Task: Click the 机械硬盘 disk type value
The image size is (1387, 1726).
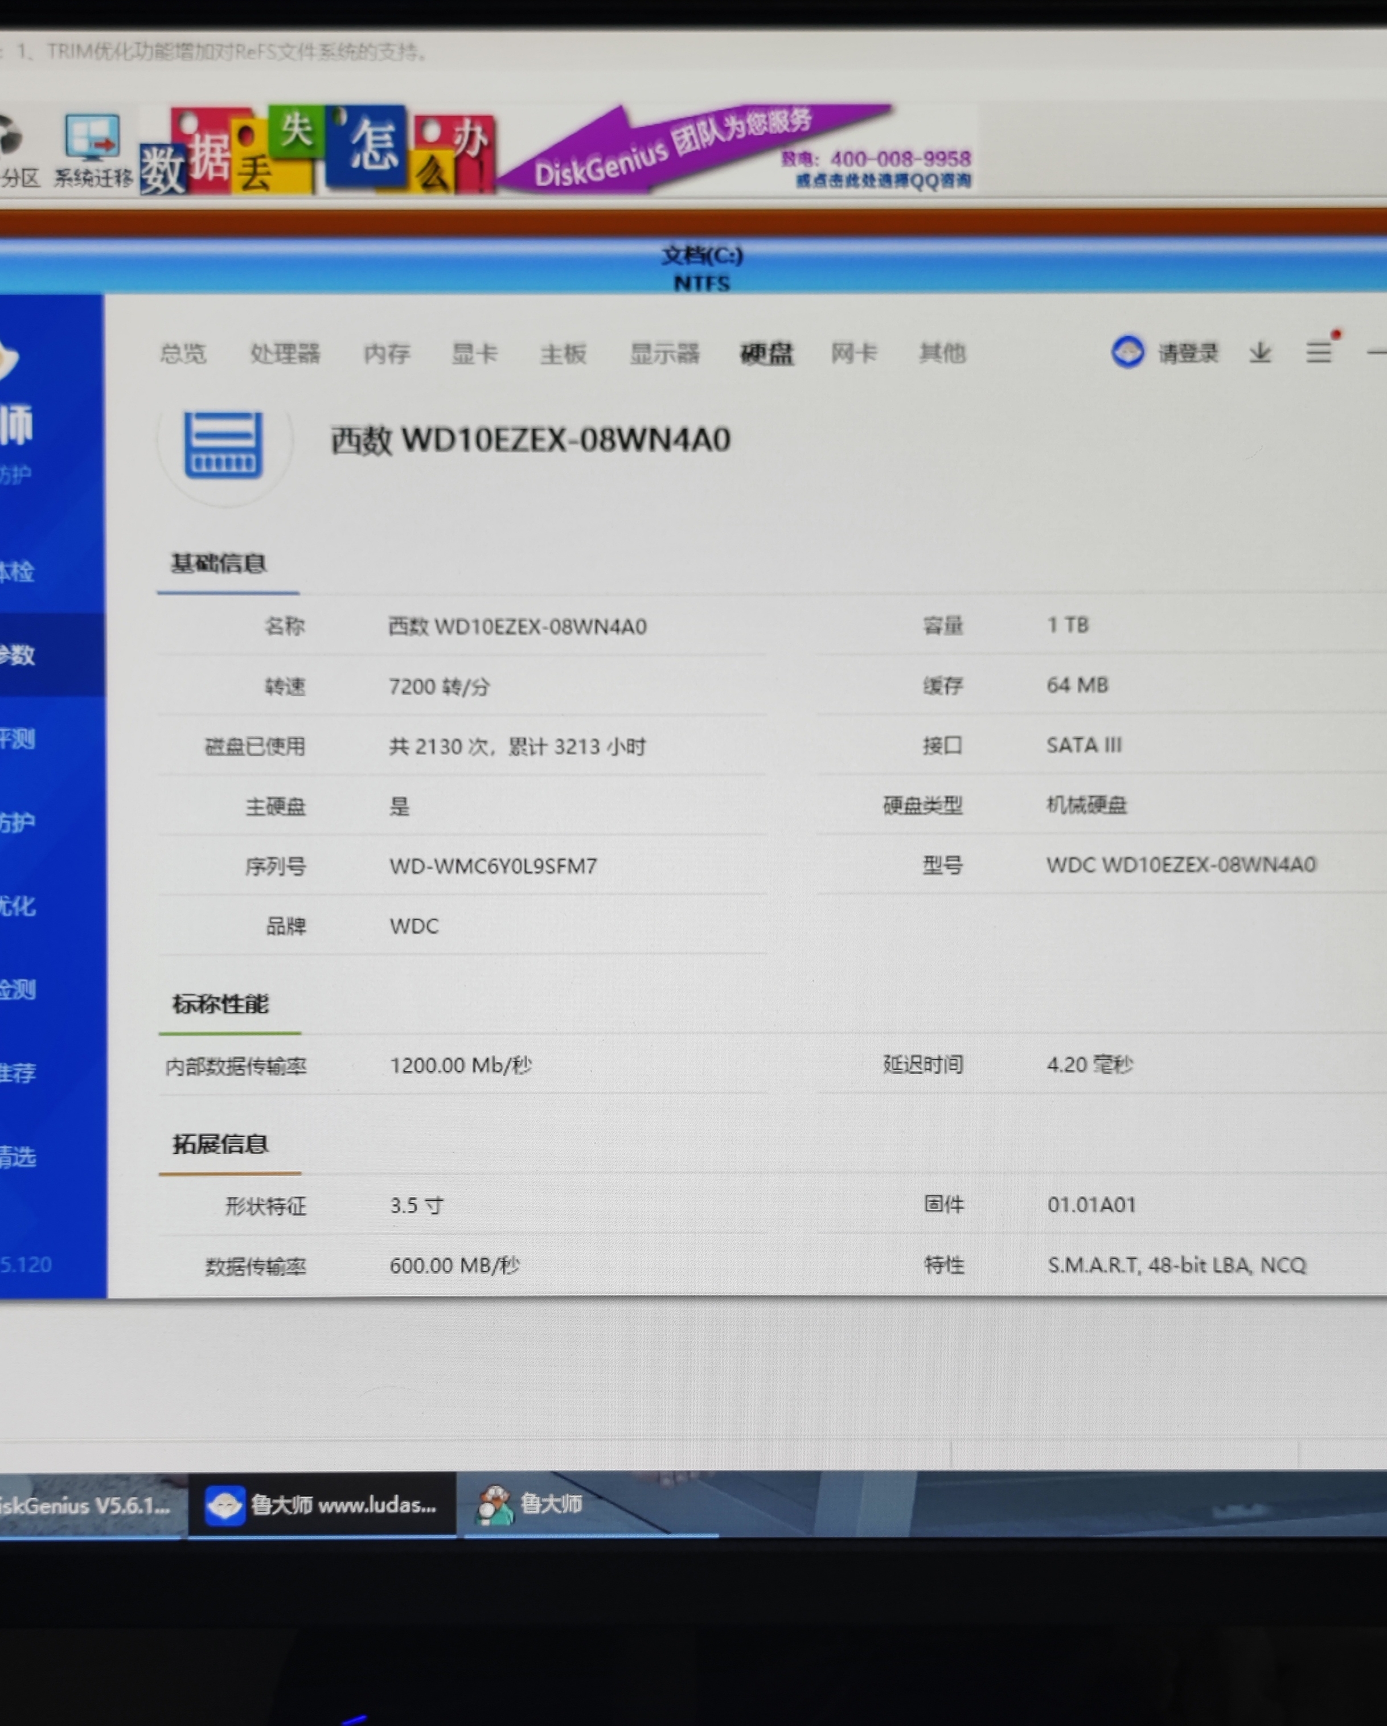Action: [1087, 806]
